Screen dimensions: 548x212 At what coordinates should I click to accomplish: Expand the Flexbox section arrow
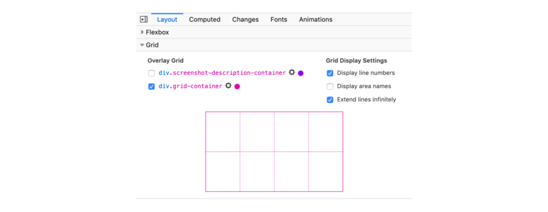142,32
